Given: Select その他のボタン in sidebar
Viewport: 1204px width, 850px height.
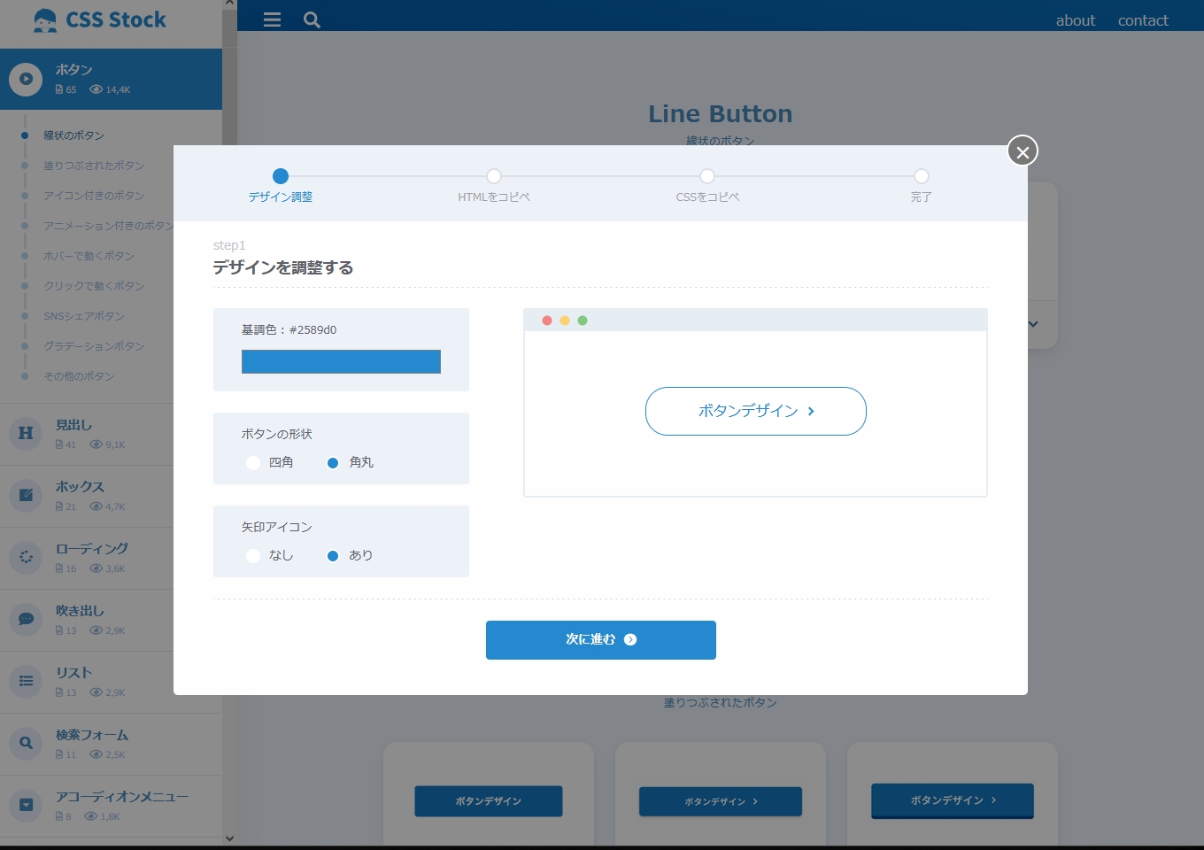Looking at the screenshot, I should 79,376.
